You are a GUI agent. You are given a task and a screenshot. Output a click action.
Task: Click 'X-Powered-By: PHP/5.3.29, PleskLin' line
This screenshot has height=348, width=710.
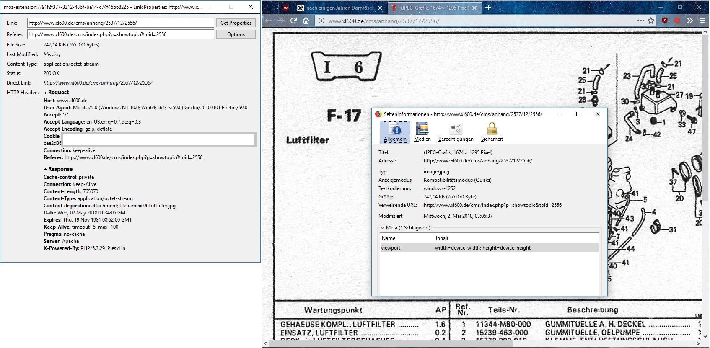click(x=84, y=248)
